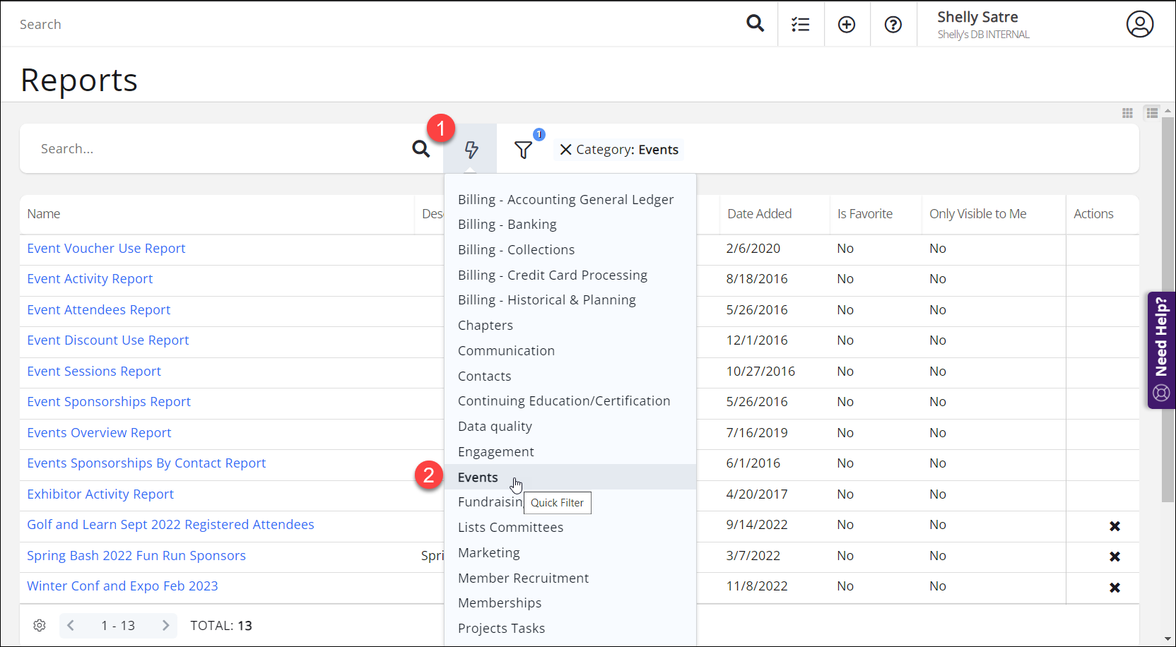This screenshot has width=1176, height=647.
Task: Delete the Spring Bash 2022 Fun Run report
Action: tap(1115, 557)
